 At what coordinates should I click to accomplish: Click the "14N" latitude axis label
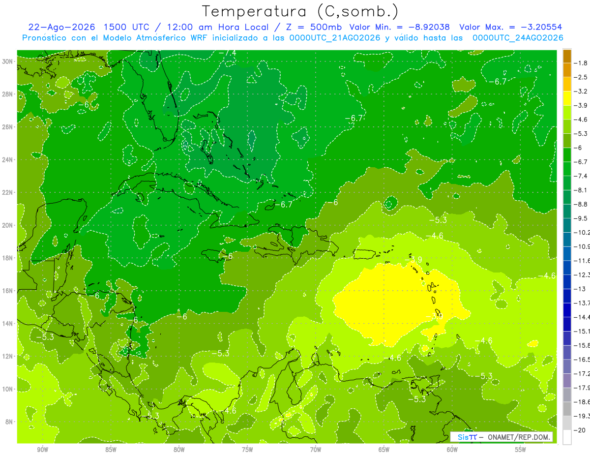click(x=8, y=323)
